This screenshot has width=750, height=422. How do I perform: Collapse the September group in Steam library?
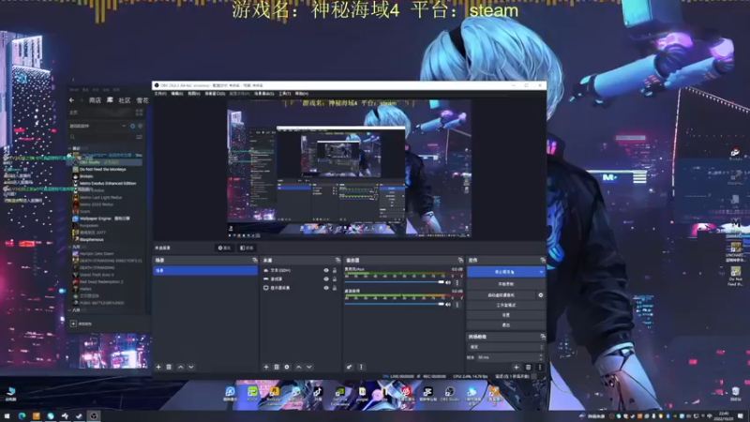pyautogui.click(x=69, y=247)
